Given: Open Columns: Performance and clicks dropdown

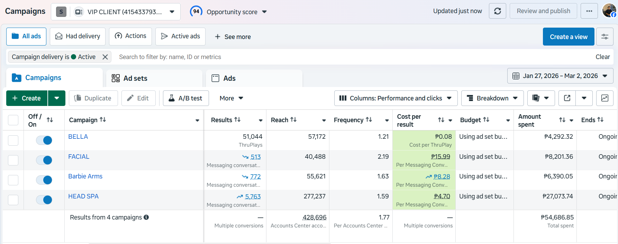Looking at the screenshot, I should (396, 98).
